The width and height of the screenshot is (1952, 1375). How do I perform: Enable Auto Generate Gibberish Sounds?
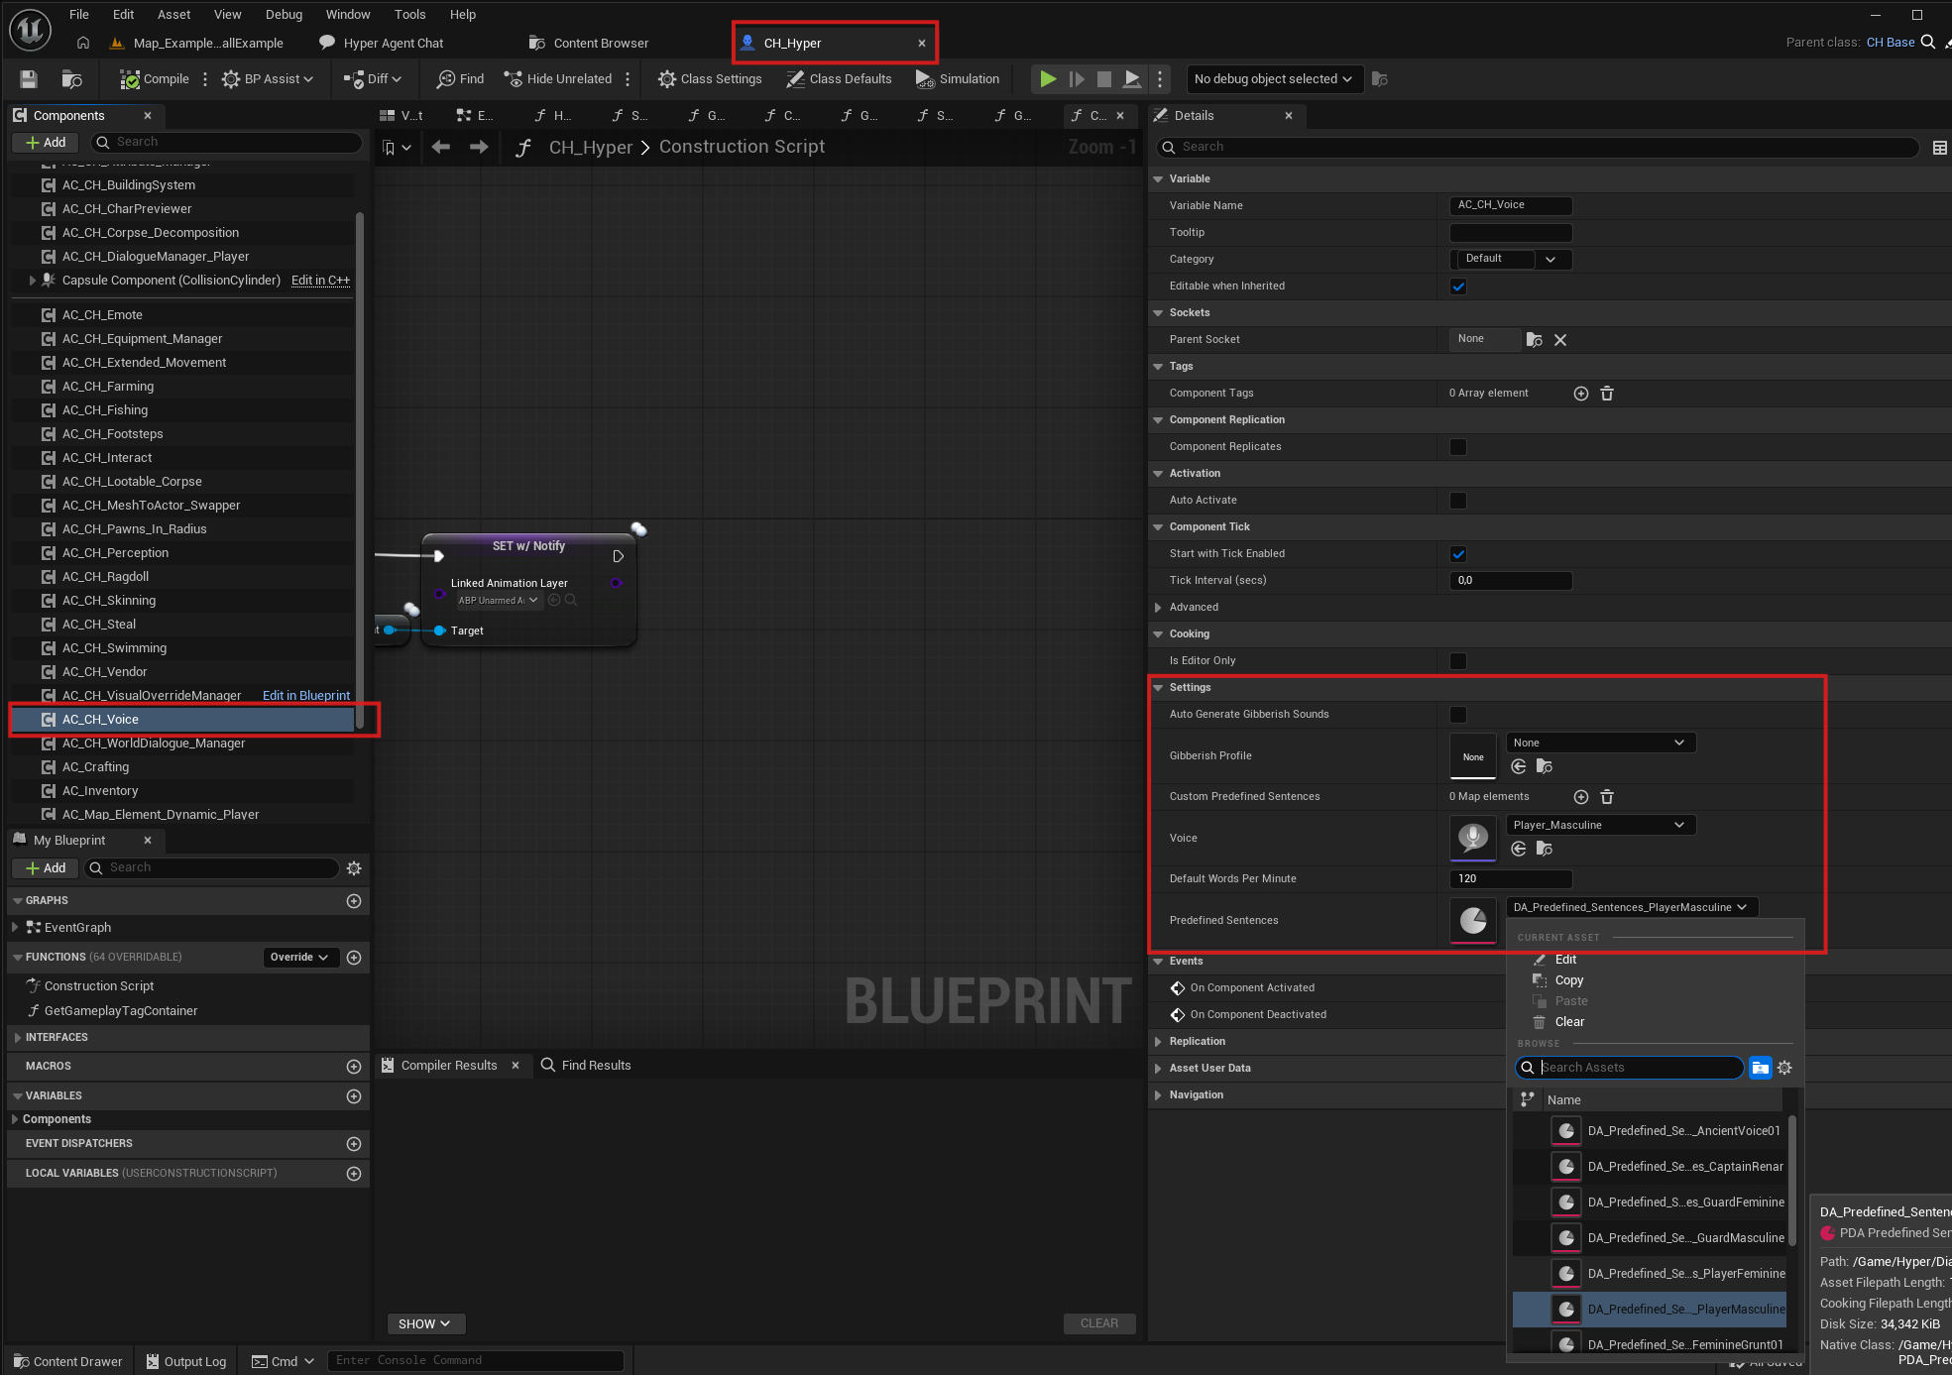click(1458, 715)
